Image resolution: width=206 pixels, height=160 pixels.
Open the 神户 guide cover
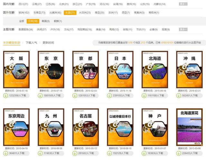155,127
